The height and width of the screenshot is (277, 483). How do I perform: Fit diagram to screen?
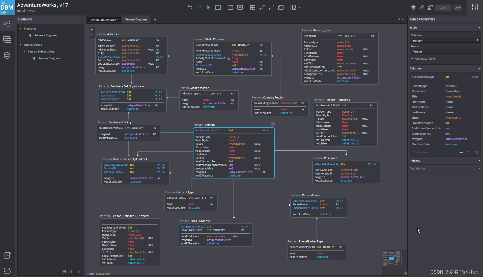[240, 8]
